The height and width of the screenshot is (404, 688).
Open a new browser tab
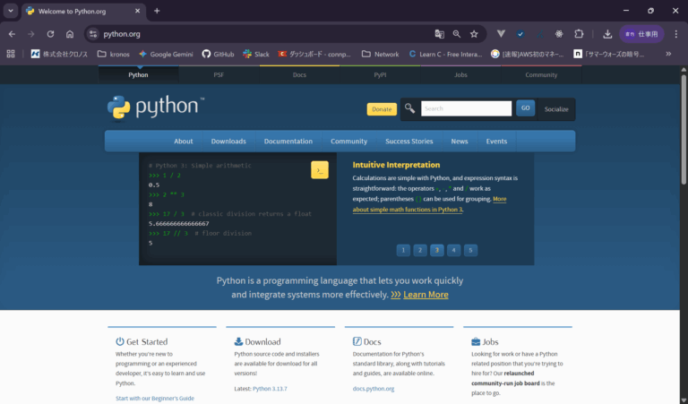coord(157,11)
